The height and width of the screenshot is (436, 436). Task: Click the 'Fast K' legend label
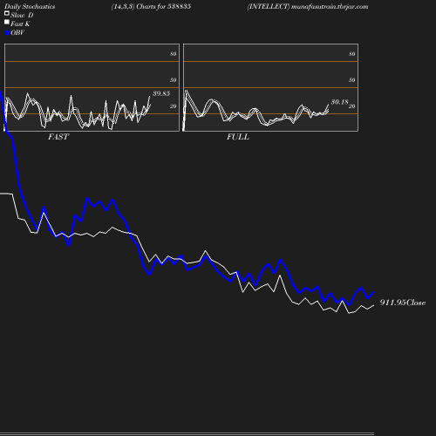coord(20,24)
